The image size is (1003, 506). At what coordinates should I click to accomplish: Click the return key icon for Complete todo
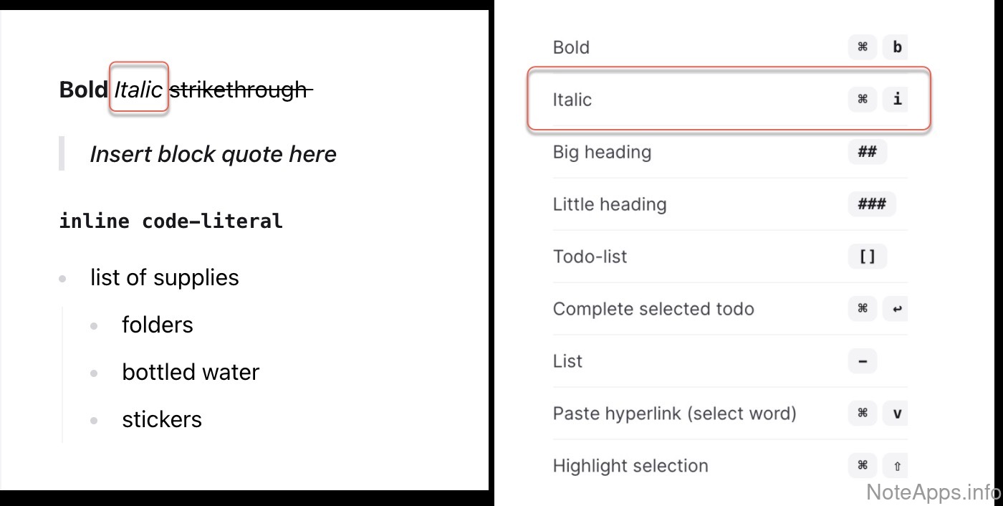896,309
